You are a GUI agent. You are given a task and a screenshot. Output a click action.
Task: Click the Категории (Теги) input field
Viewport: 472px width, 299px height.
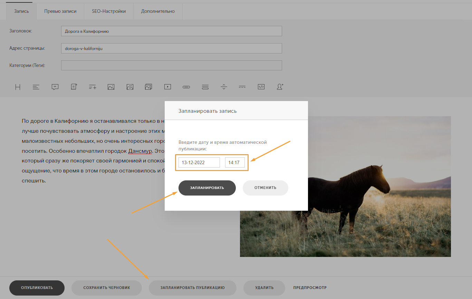point(172,66)
